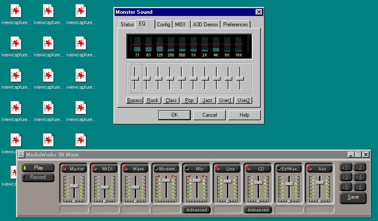378x221 pixels.
Task: Toggle the Wave channel mute button
Action: [135, 168]
